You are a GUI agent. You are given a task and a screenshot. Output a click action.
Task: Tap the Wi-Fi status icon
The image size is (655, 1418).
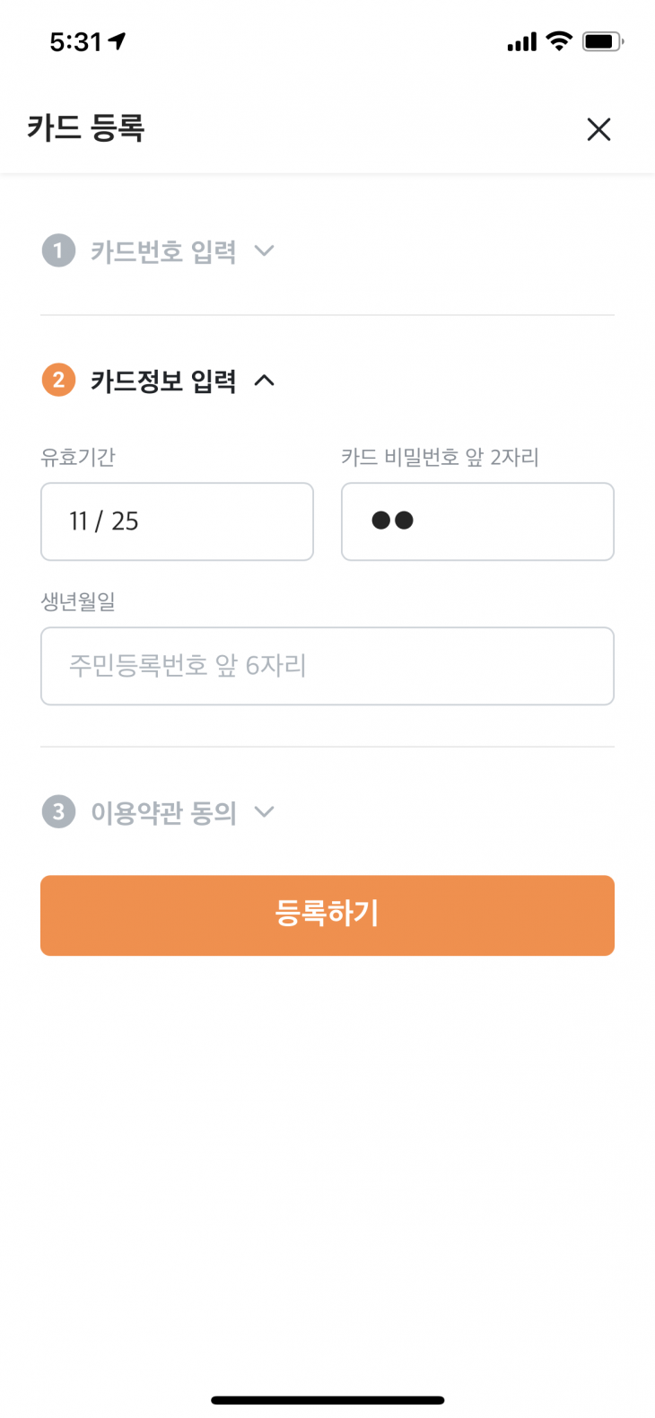(x=559, y=41)
